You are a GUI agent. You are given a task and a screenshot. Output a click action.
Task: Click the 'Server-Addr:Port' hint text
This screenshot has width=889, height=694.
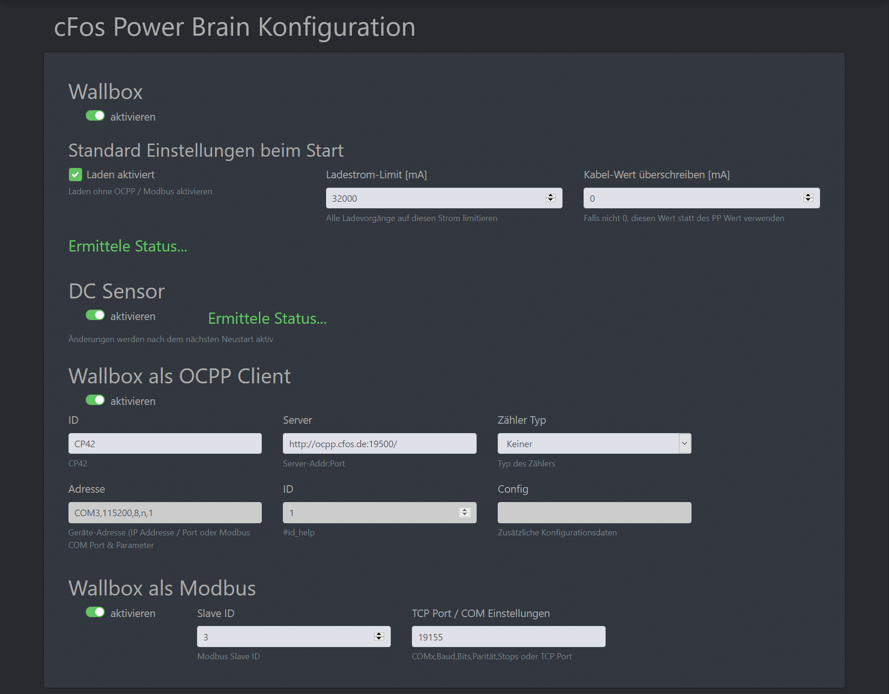(314, 464)
